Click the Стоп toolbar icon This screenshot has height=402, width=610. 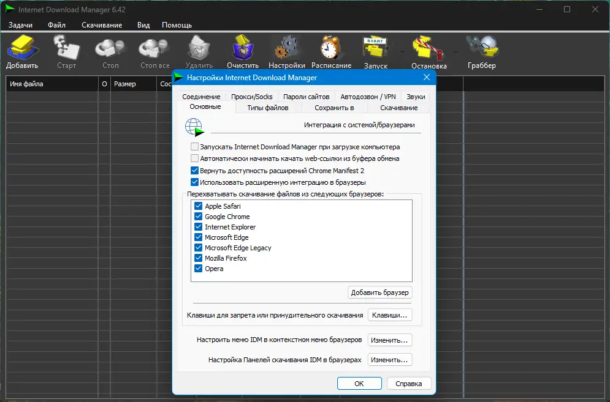pyautogui.click(x=110, y=48)
